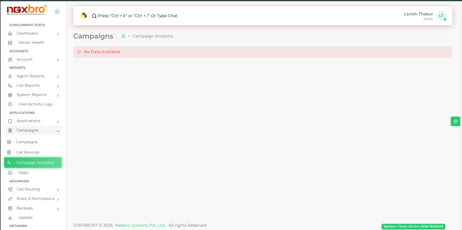This screenshot has width=462, height=230.
Task: Expand the Call Routing submenu arrow
Action: click(58, 190)
